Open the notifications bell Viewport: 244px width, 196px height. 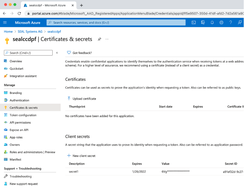point(212,23)
